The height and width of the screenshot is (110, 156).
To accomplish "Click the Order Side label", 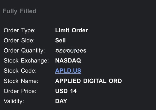I will click(19, 40).
